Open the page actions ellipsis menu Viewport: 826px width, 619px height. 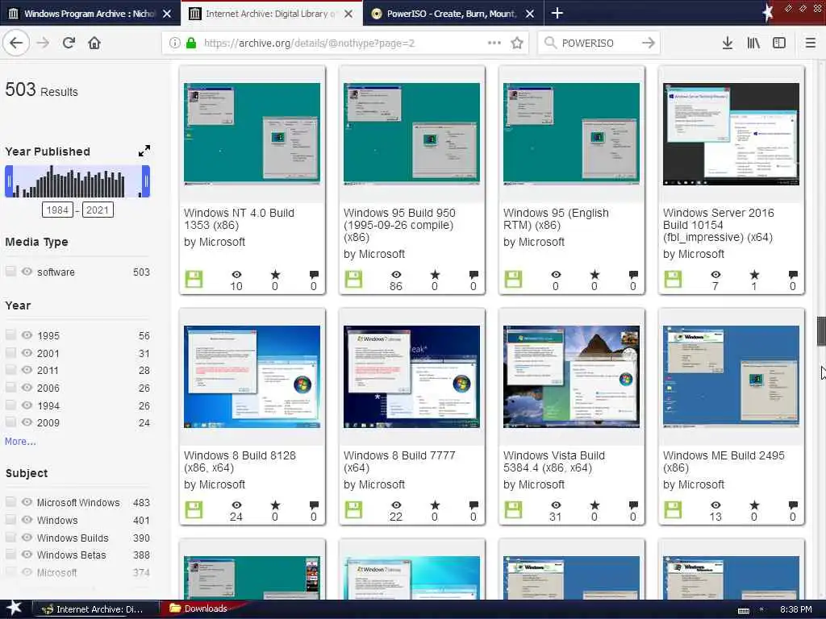click(494, 44)
